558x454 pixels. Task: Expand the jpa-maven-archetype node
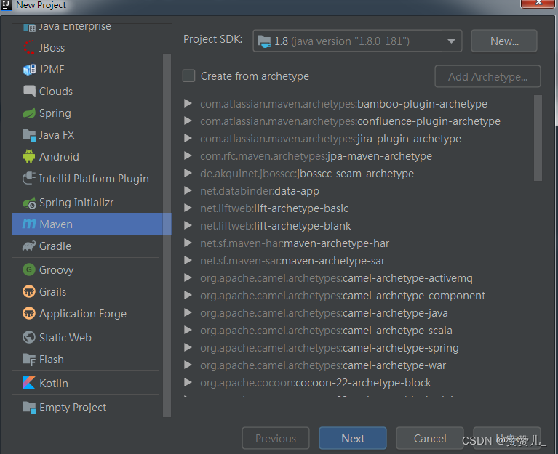coord(188,156)
